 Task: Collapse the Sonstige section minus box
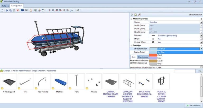click(x=132, y=45)
